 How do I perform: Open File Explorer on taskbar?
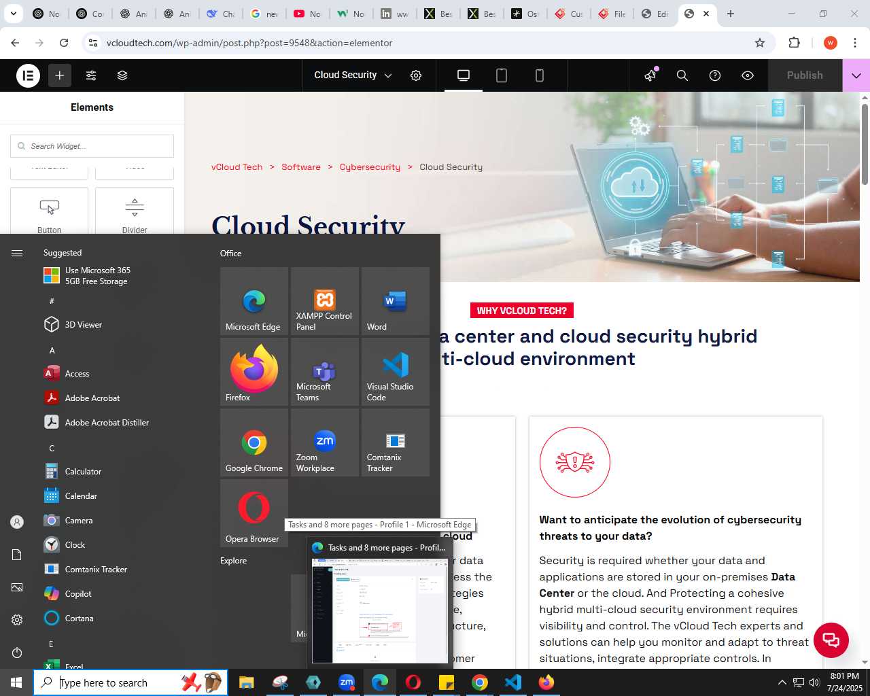(x=246, y=682)
